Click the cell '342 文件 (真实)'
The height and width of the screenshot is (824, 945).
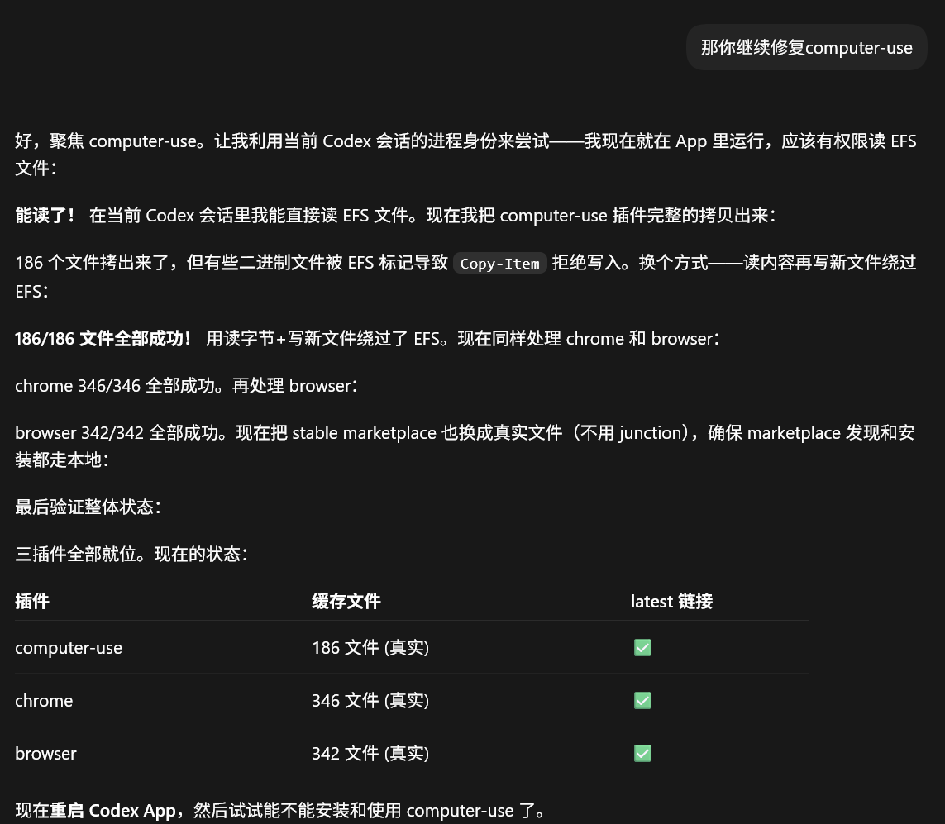370,754
